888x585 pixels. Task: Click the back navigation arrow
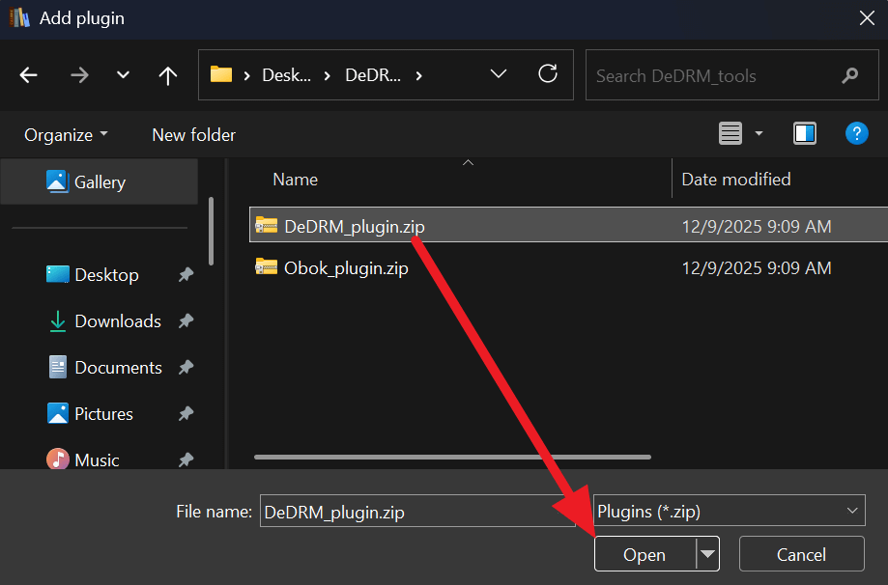click(28, 74)
